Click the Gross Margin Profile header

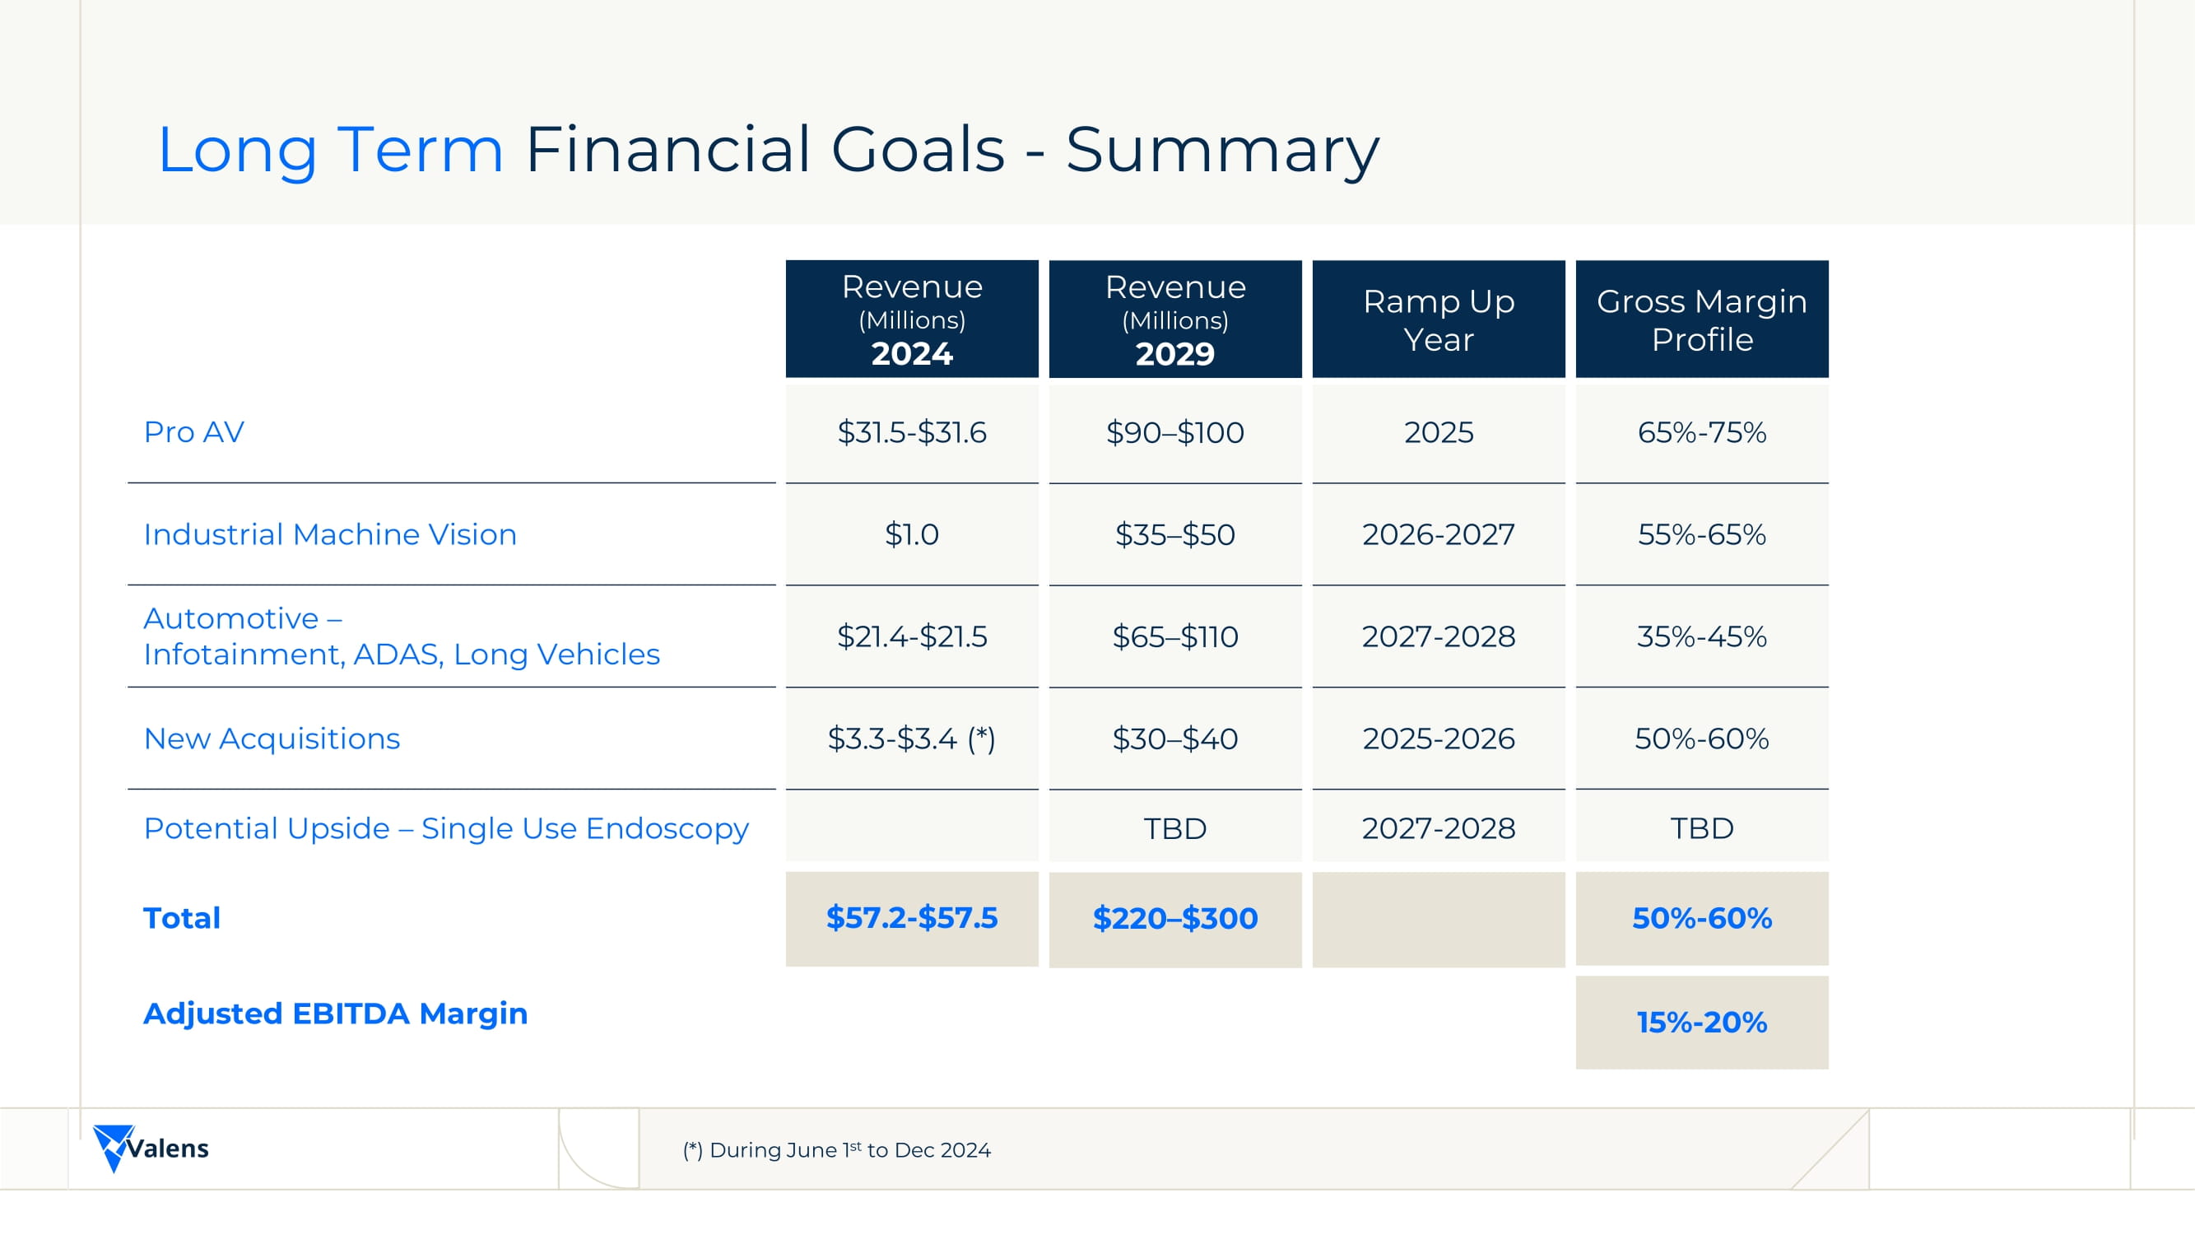(x=1702, y=319)
